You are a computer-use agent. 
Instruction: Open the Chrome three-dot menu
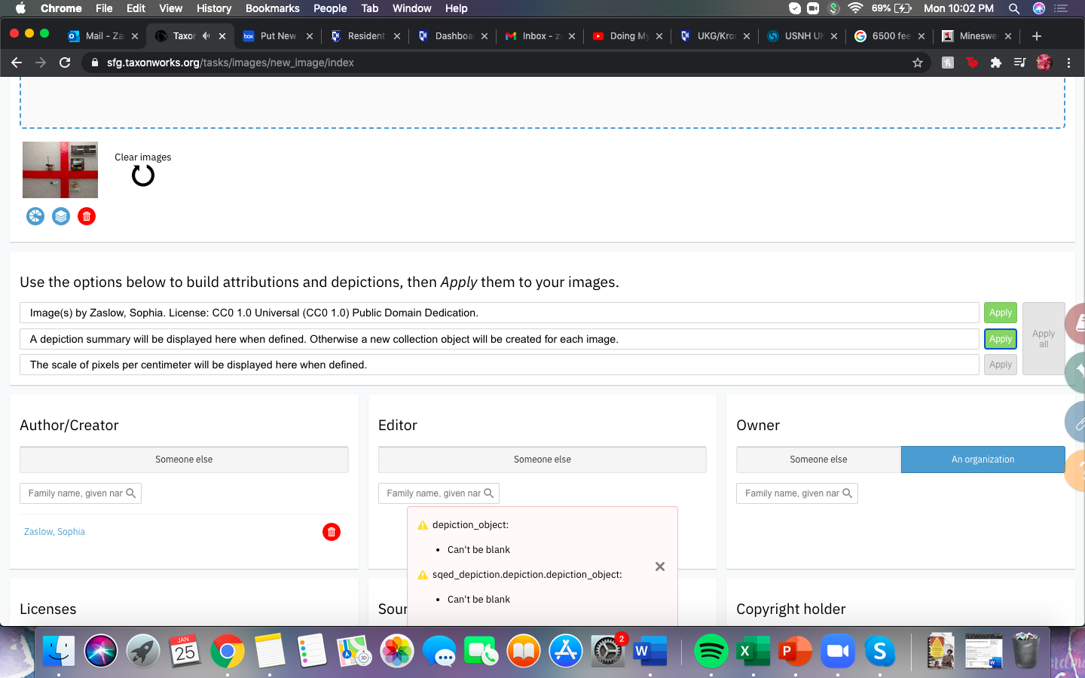[x=1068, y=63]
